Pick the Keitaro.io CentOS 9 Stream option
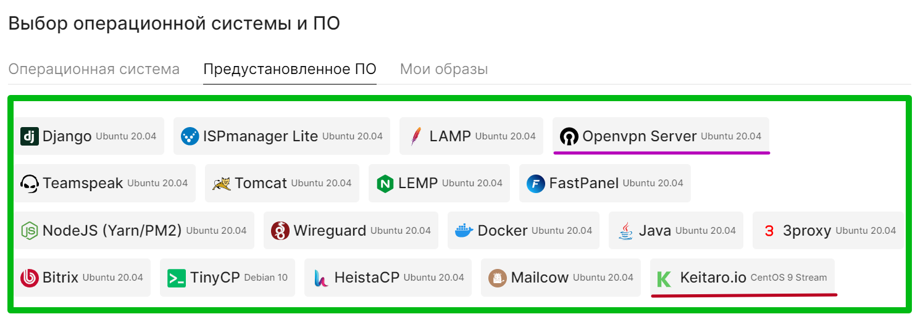 tap(742, 278)
